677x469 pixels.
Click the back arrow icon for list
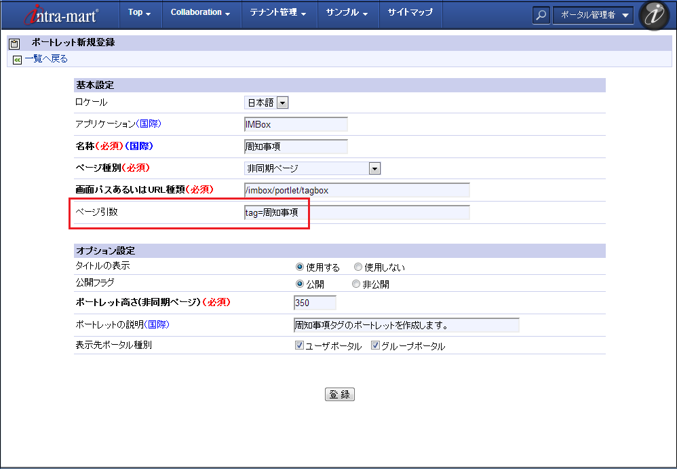coord(17,60)
